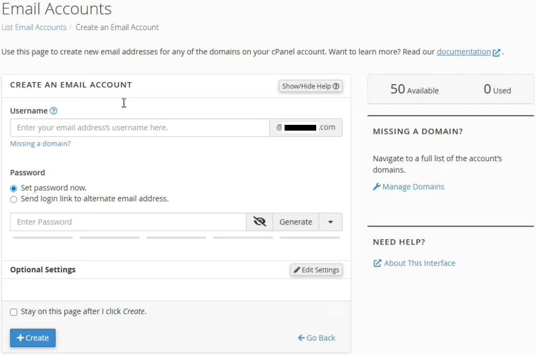Toggle the Show/Hide Help button
The image size is (536, 355).
click(310, 86)
